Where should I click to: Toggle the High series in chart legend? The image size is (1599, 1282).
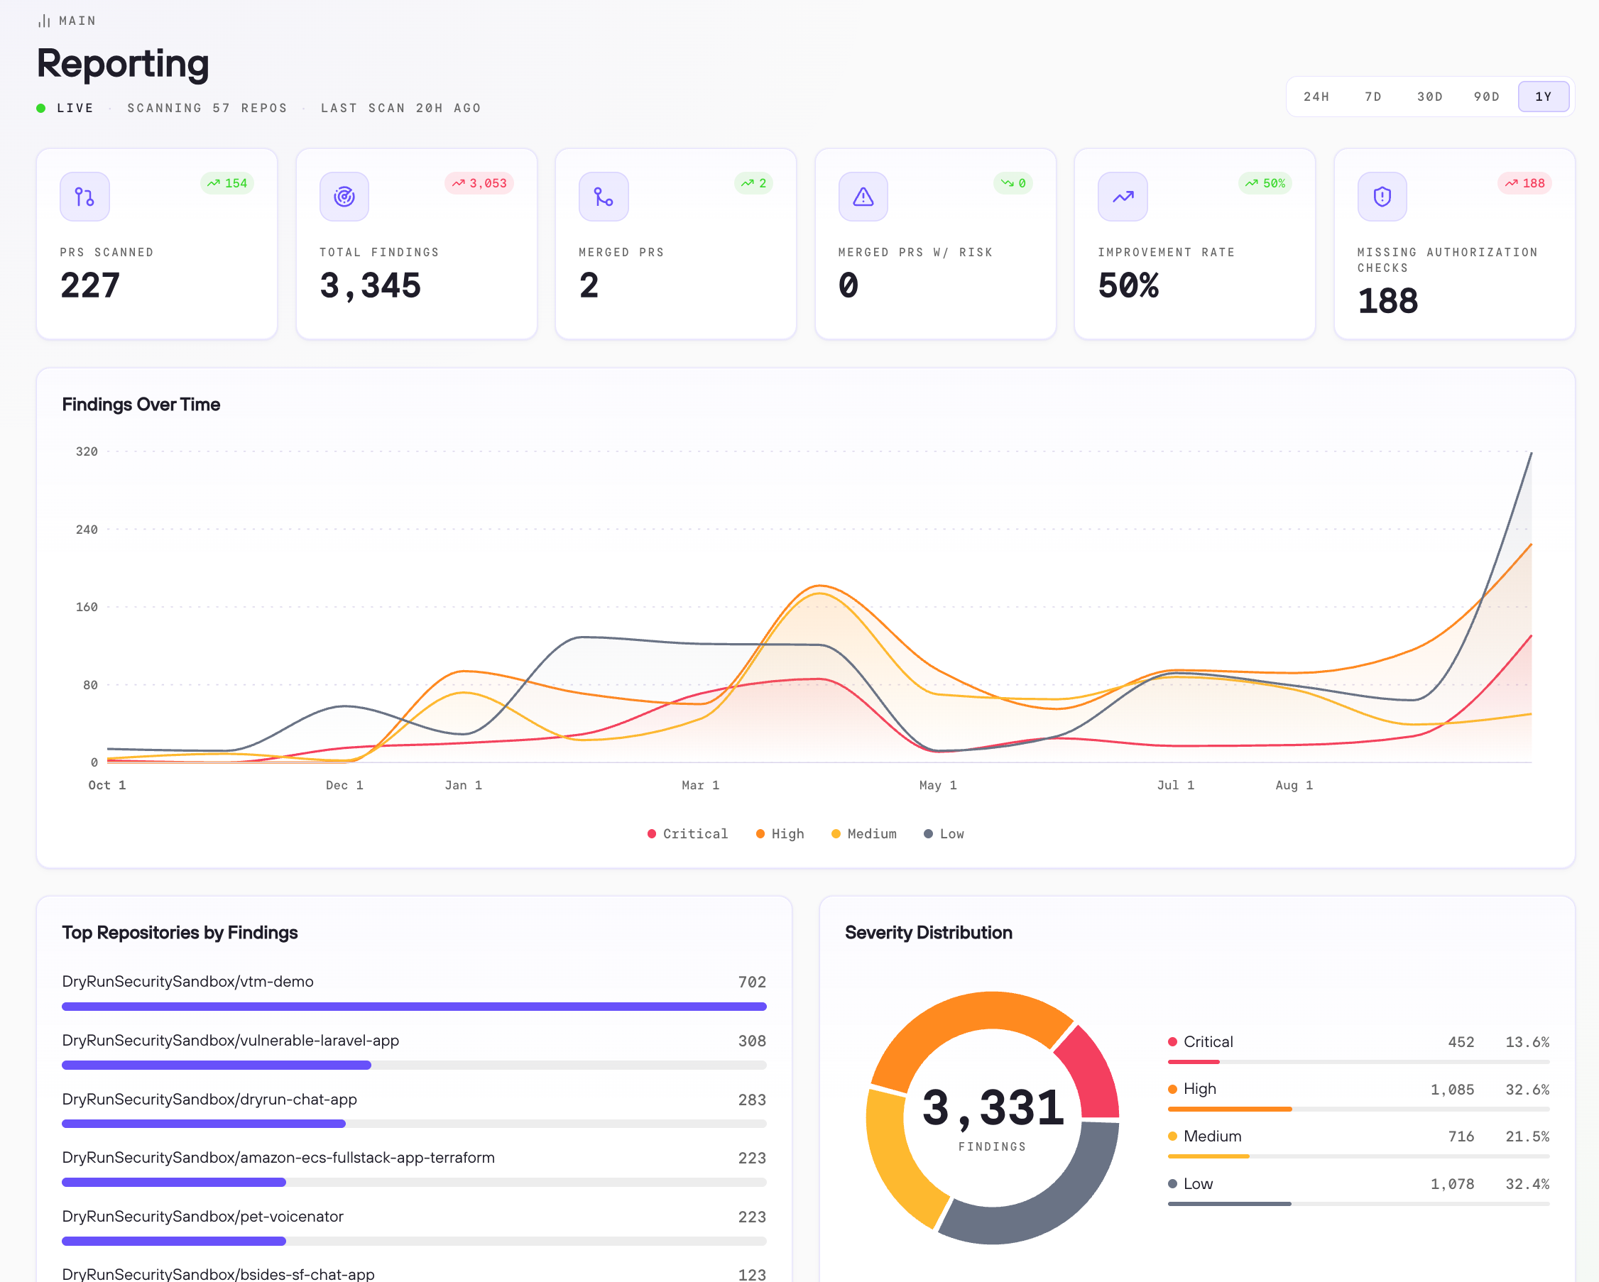tap(780, 834)
